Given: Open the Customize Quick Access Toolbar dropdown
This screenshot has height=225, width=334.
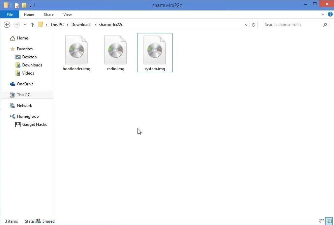Looking at the screenshot, I should click(30, 5).
